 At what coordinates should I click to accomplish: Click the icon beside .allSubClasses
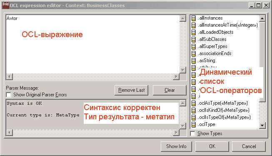(193, 40)
